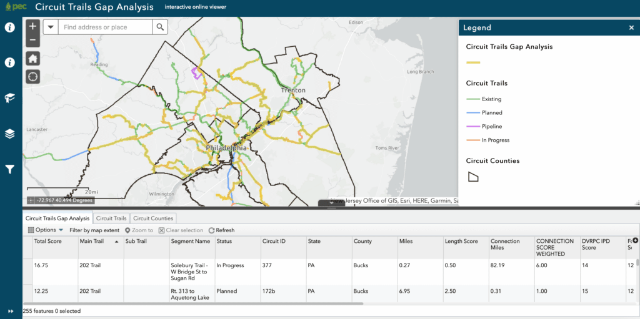This screenshot has width=640, height=319.
Task: Click the Find address or place field
Action: (x=106, y=27)
